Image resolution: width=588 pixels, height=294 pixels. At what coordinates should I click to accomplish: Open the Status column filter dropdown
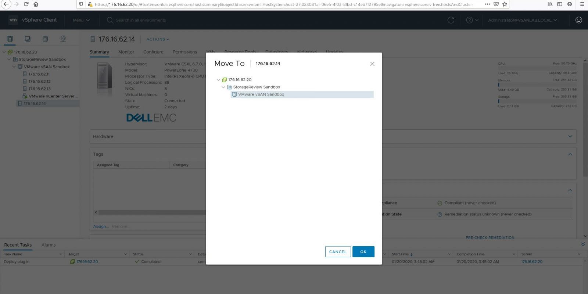point(190,254)
